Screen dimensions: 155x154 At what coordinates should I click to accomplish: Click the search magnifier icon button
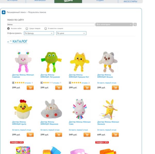135,24
